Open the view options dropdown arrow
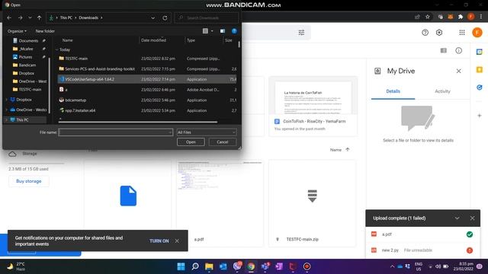488x274 pixels. pos(212,31)
